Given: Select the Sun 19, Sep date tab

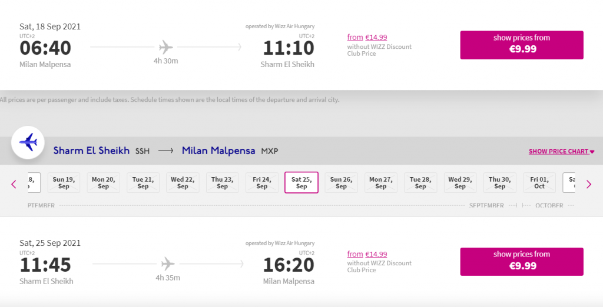Looking at the screenshot, I should (64, 183).
